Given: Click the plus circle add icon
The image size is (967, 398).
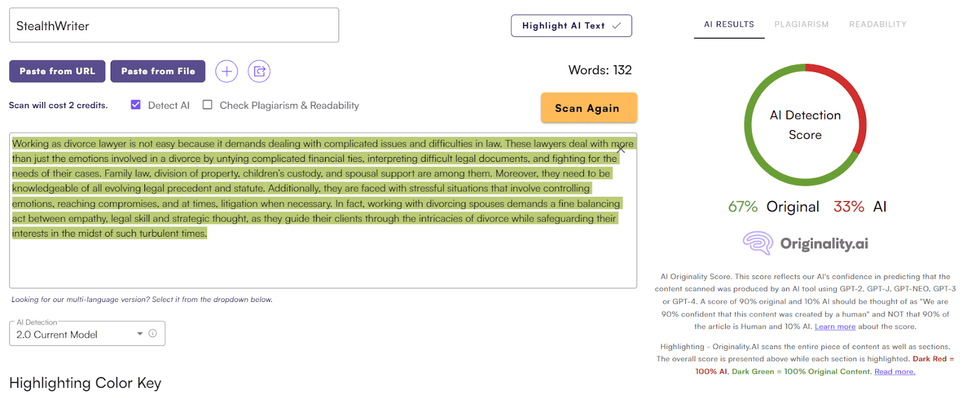Looking at the screenshot, I should point(227,71).
